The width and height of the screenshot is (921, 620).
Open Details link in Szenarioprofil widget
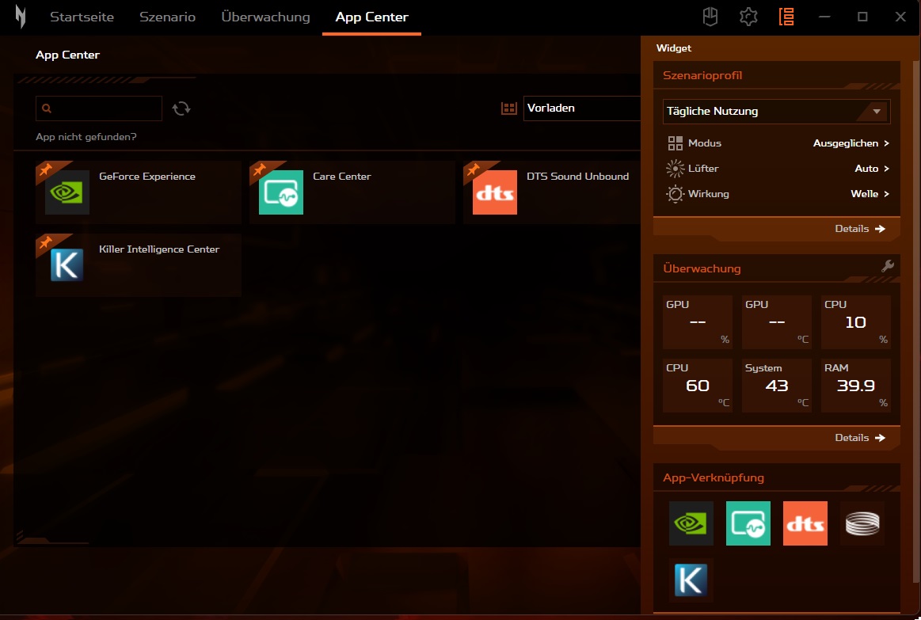click(860, 228)
